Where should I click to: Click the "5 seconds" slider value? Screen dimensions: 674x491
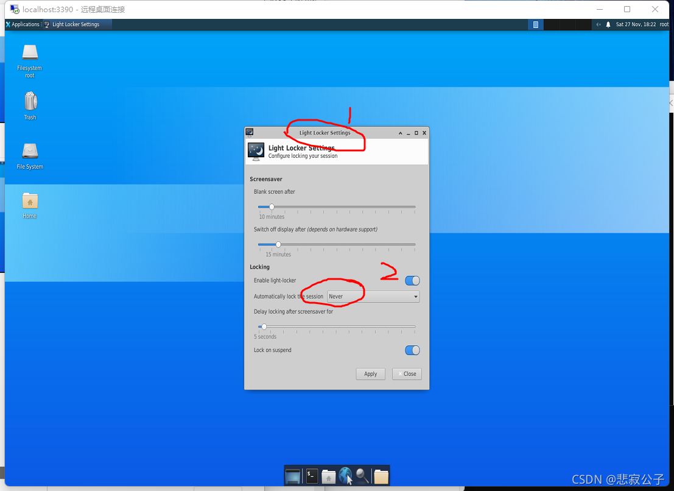tap(265, 337)
